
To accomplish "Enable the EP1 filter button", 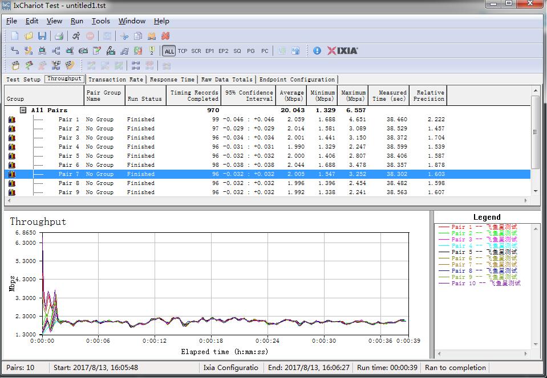I will tap(210, 51).
